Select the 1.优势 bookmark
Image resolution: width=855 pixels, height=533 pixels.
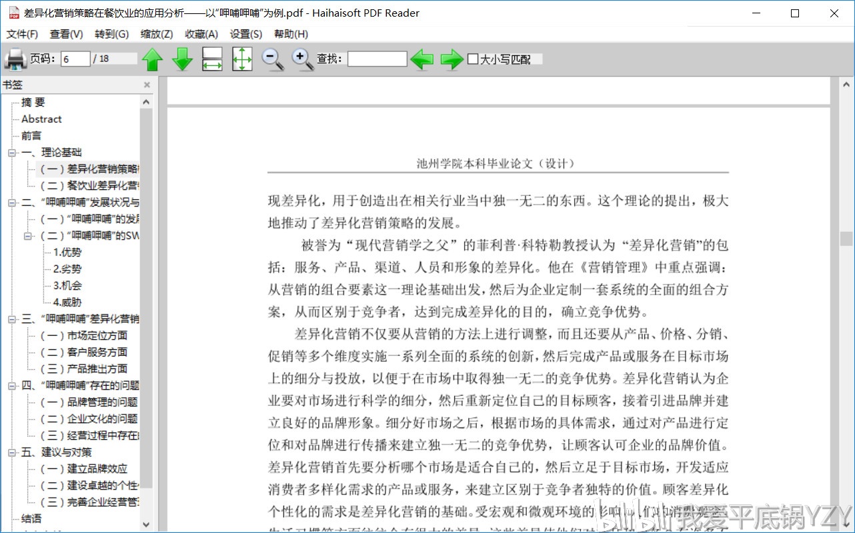[67, 253]
